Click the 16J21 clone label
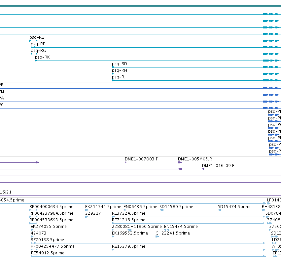 (6, 192)
